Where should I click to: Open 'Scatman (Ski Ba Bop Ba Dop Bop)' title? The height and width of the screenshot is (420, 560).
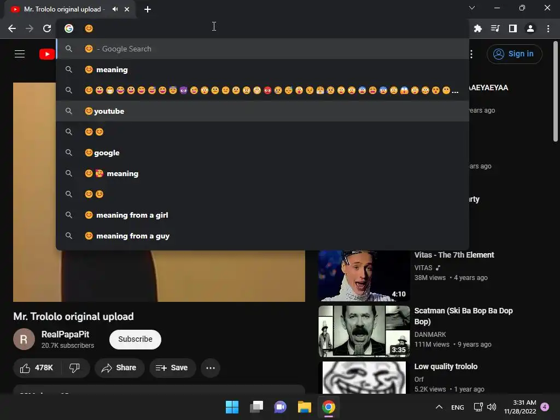point(463,316)
